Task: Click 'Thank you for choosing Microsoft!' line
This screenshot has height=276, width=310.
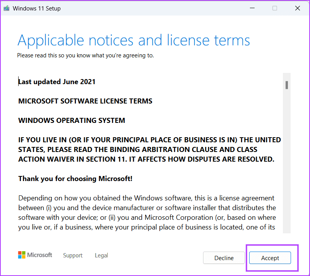Action: (75, 179)
